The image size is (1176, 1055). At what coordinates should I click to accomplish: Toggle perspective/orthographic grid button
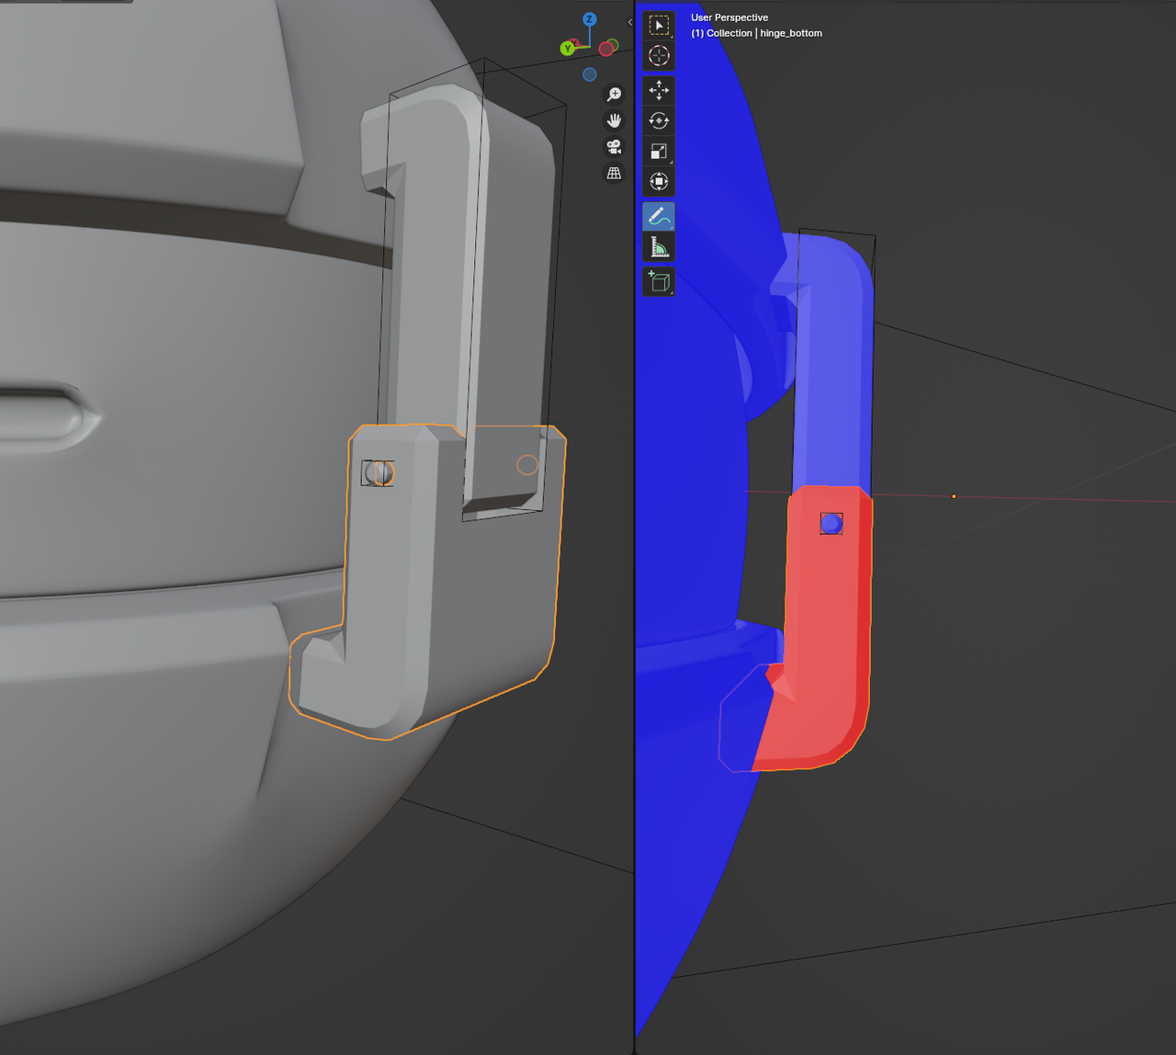pos(614,173)
